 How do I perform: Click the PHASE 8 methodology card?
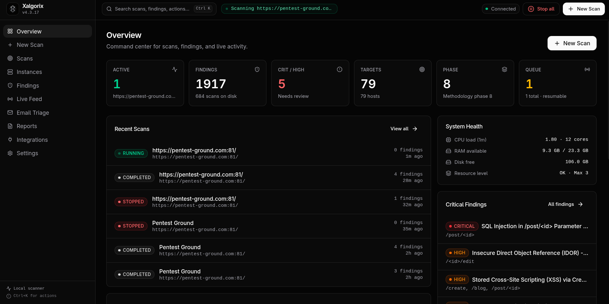(475, 83)
